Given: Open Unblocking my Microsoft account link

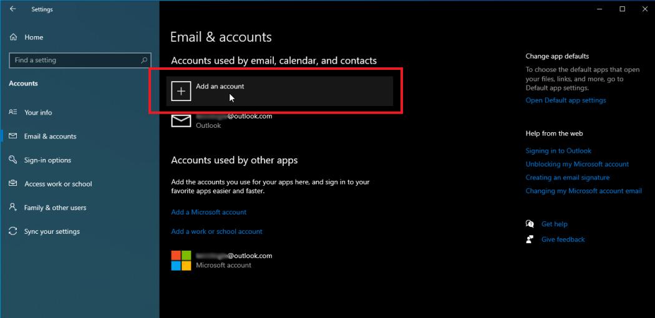Looking at the screenshot, I should [577, 164].
